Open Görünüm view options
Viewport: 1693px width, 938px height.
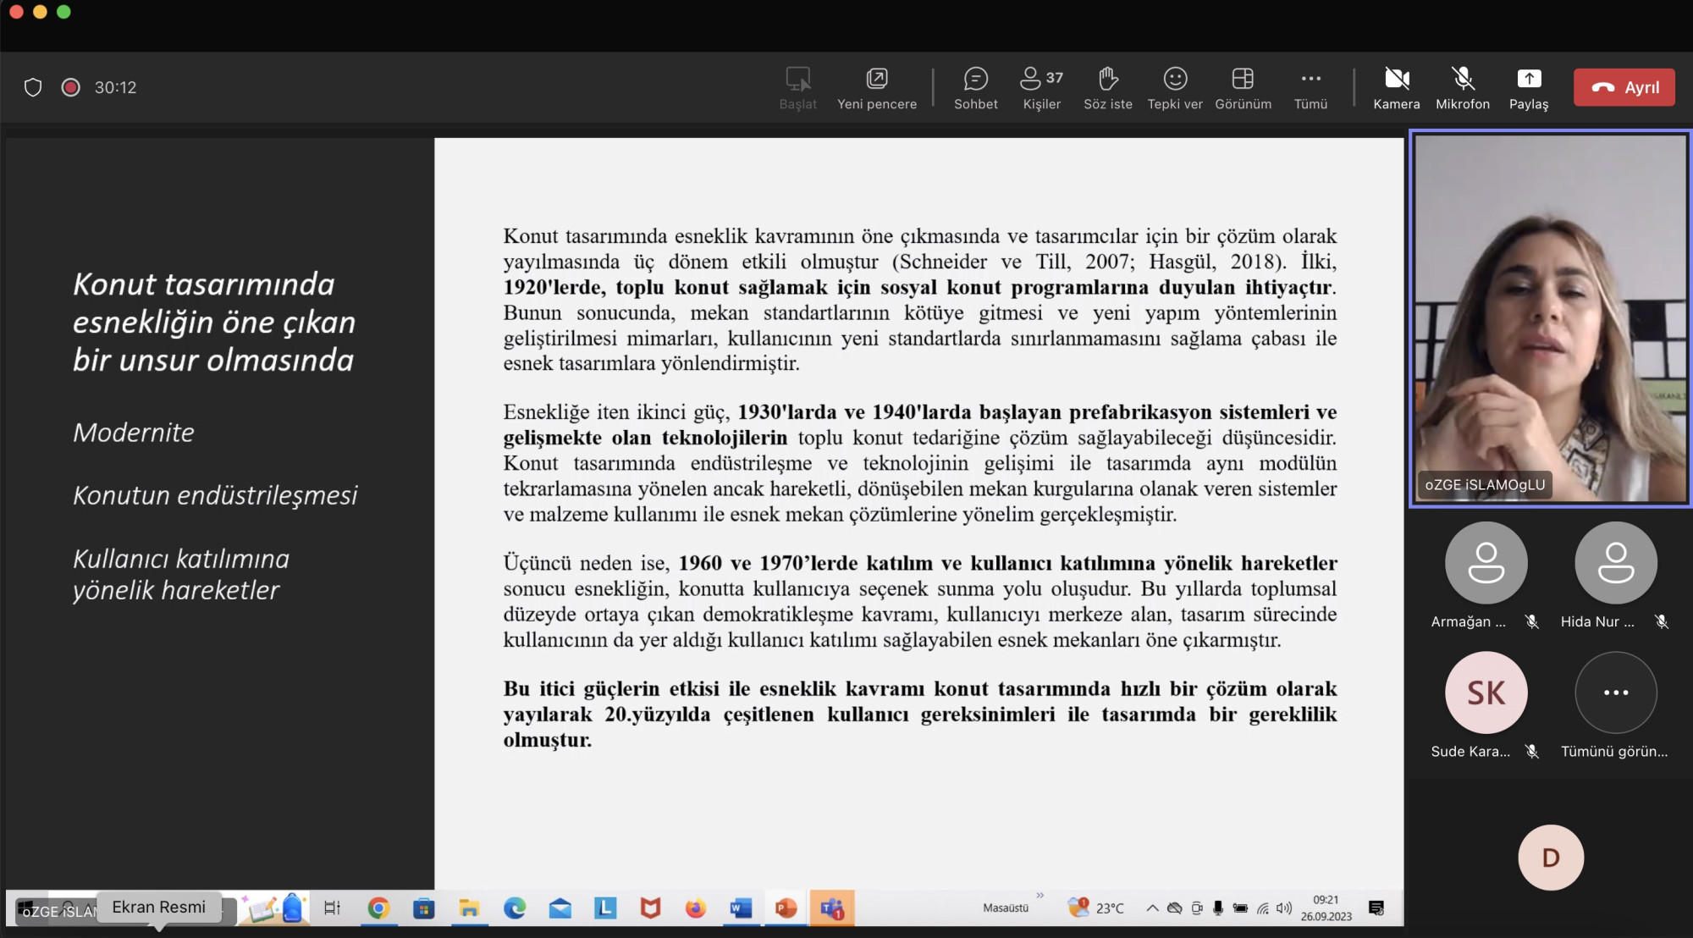(x=1243, y=88)
